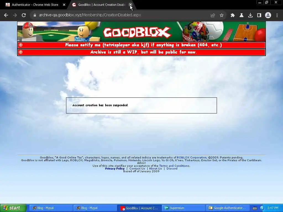
Task: Bookmark this page with the star
Action: [x=221, y=15]
